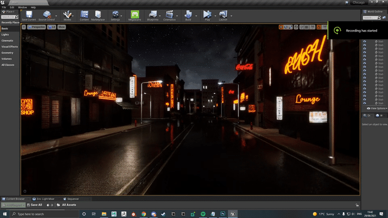Click the Launch toolbar icon
388x218 pixels.
tap(223, 16)
